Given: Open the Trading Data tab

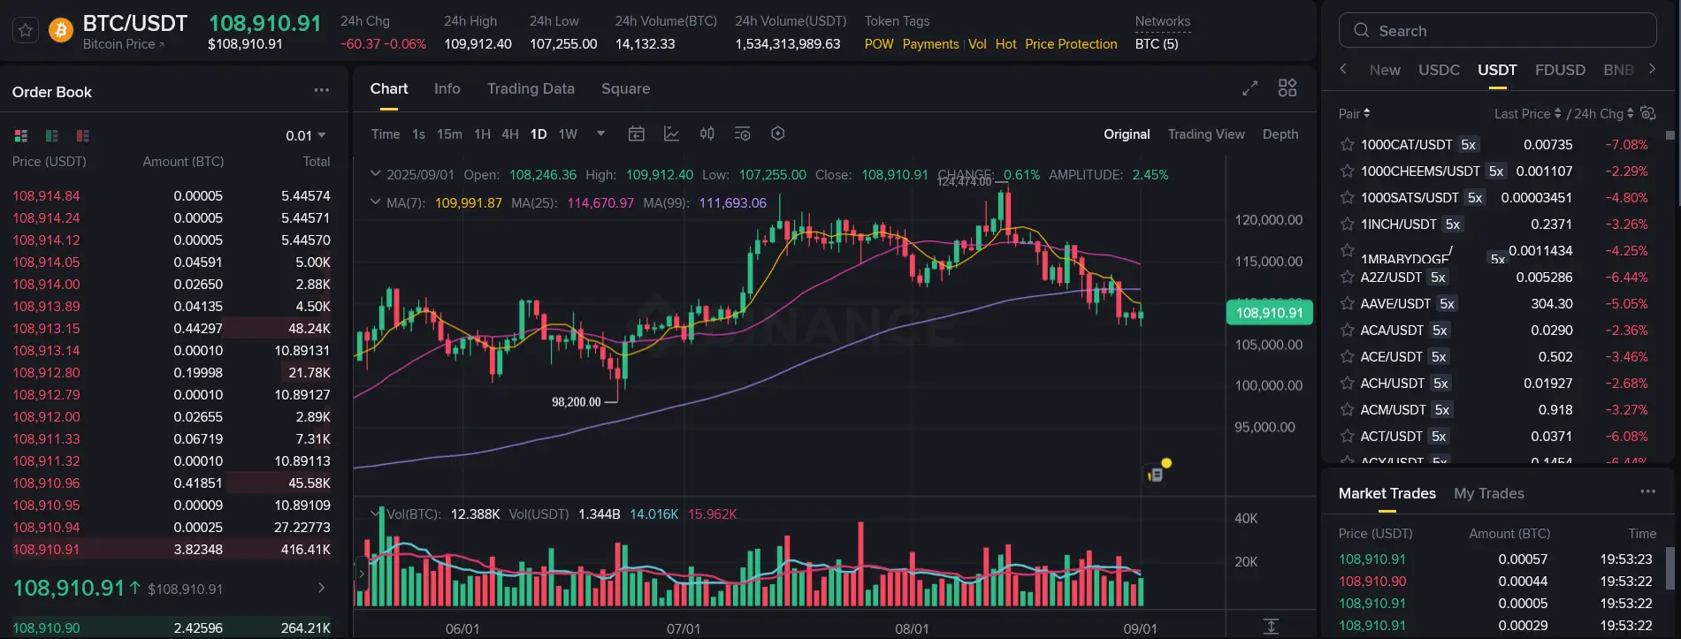Looking at the screenshot, I should pyautogui.click(x=531, y=88).
